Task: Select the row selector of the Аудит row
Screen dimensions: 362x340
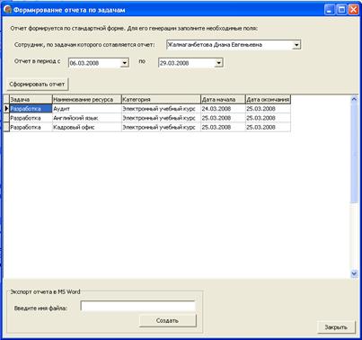Action: 6,109
